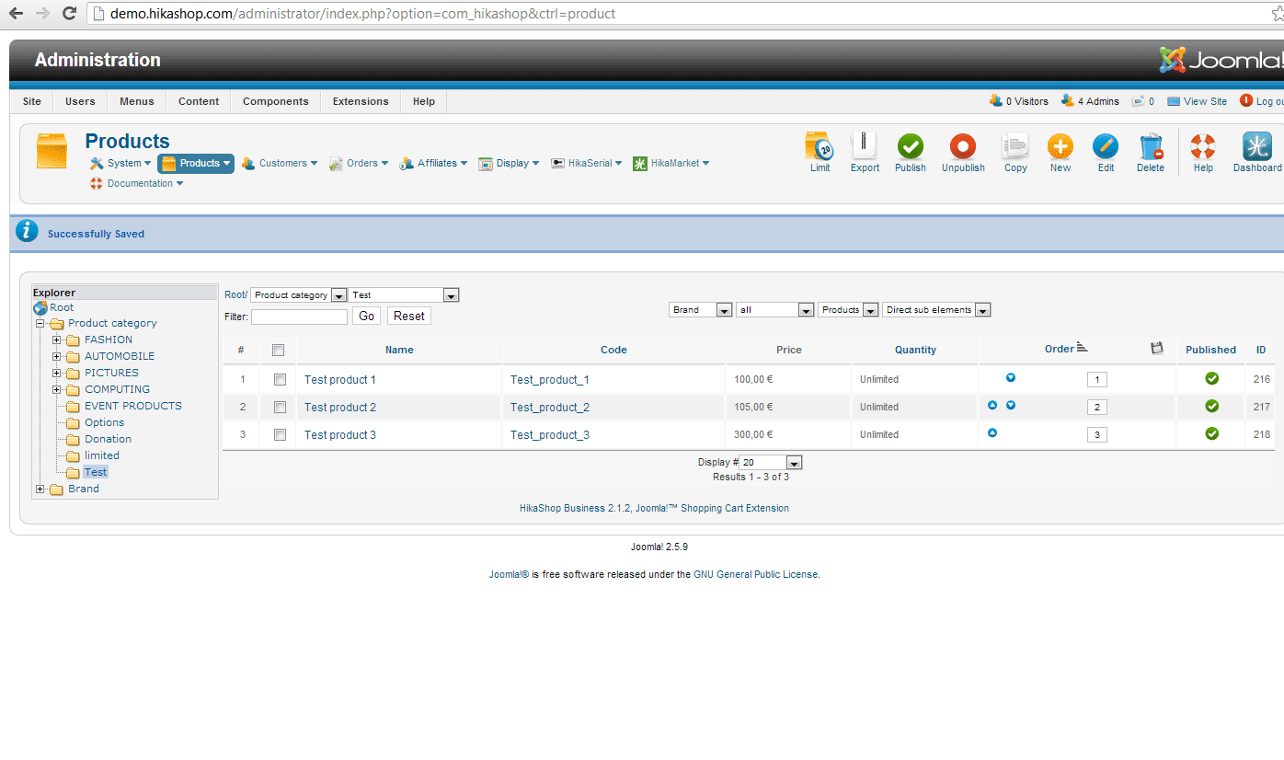Move Test product 2 up in order

point(992,405)
